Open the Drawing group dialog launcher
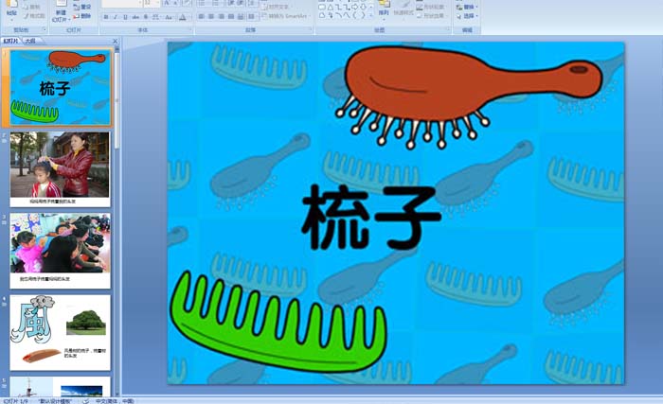The height and width of the screenshot is (404, 663). [448, 28]
